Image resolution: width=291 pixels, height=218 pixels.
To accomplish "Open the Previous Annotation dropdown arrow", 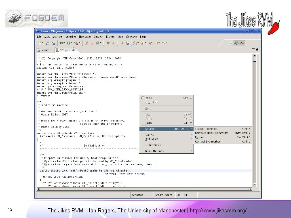I will pos(145,43).
